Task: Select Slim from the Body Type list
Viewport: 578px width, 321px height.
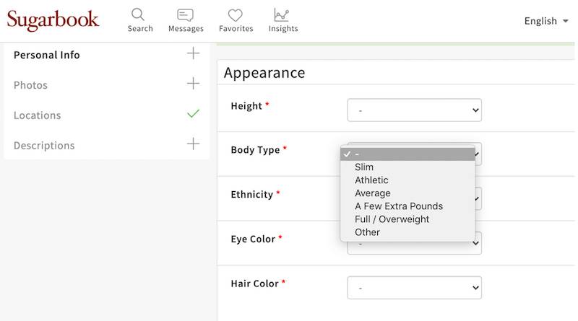Action: click(364, 167)
